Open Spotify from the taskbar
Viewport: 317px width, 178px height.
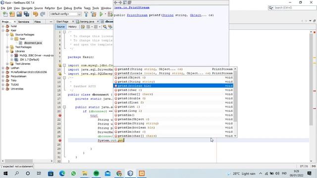tap(96, 174)
